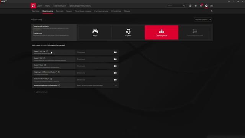245x138 pixels.
Task: Show help for Radeon Chill
Action: (x=44, y=58)
